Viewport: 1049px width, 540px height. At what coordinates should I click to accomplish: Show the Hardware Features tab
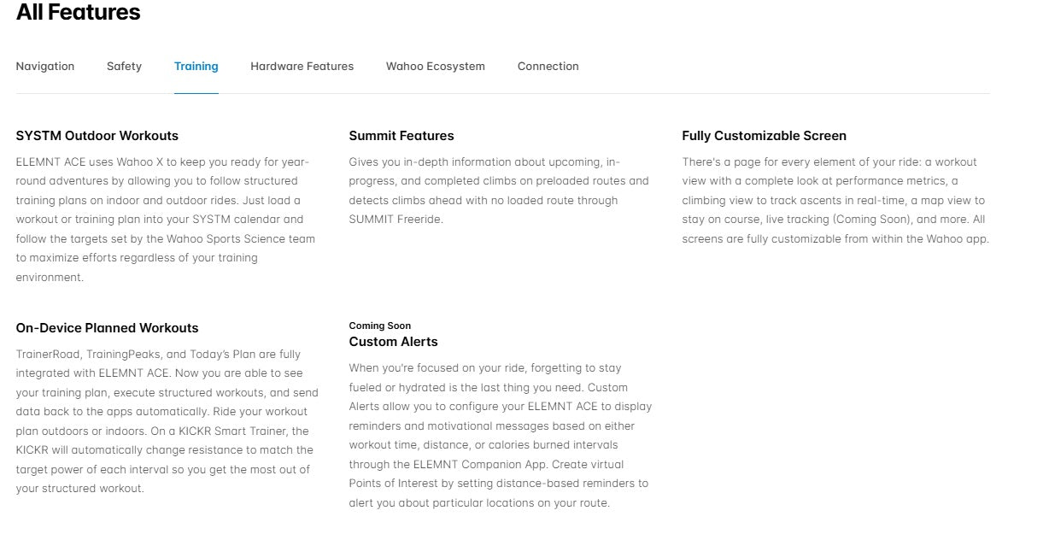[302, 67]
